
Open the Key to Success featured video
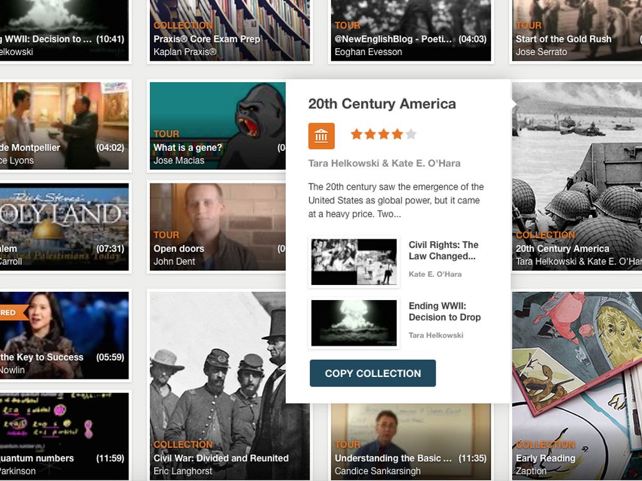(63, 335)
